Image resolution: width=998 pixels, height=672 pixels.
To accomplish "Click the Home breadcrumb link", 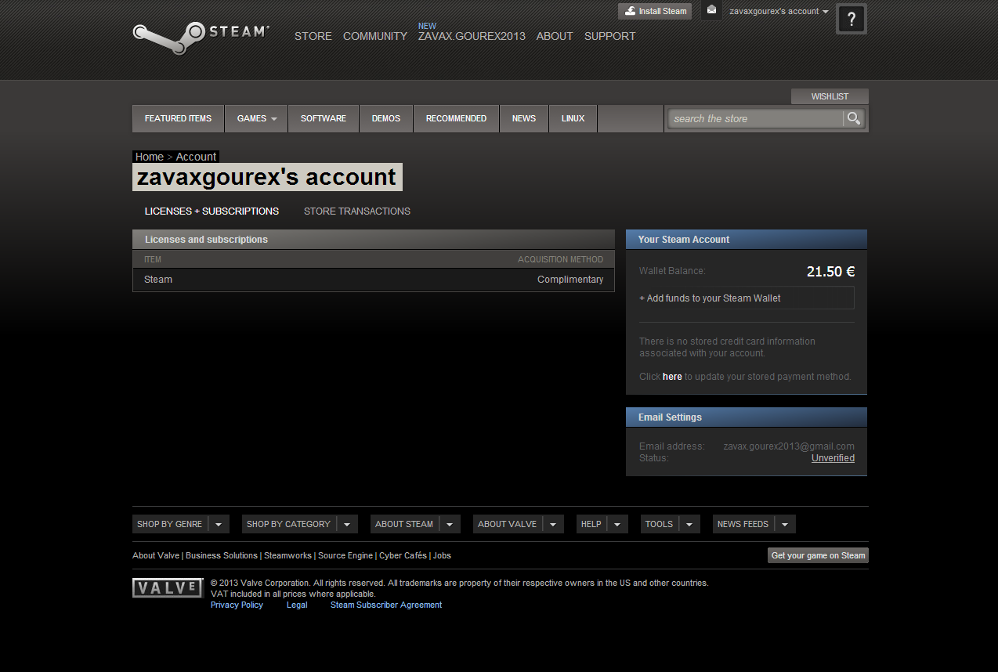I will [150, 157].
